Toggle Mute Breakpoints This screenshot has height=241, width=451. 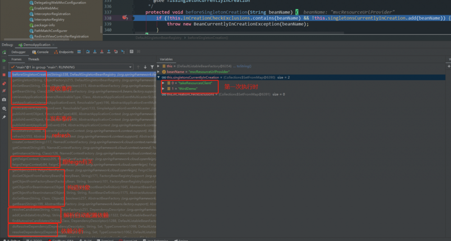(4, 90)
